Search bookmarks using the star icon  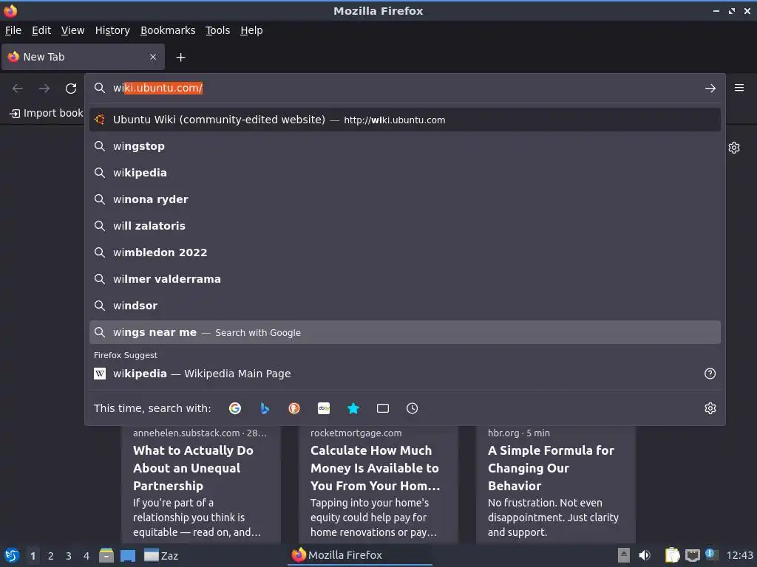click(353, 408)
